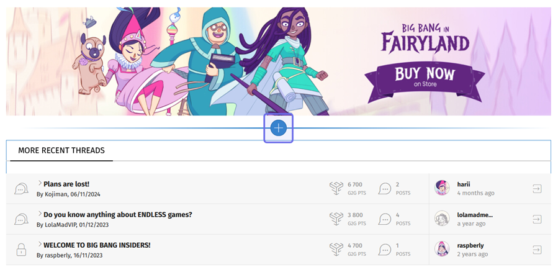The height and width of the screenshot is (272, 558).
Task: Expand chevron before Do you know anything thread
Action: tap(40, 214)
